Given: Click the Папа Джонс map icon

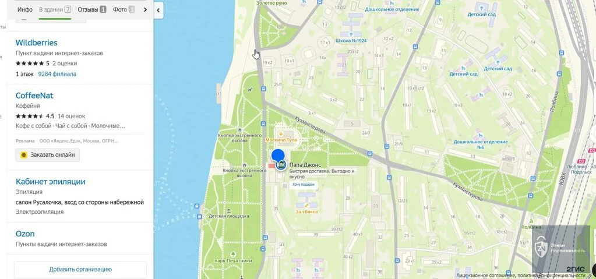Looking at the screenshot, I should 281,165.
